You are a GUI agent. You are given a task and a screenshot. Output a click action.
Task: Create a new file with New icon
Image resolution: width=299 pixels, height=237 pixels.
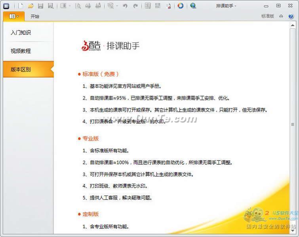21,6
